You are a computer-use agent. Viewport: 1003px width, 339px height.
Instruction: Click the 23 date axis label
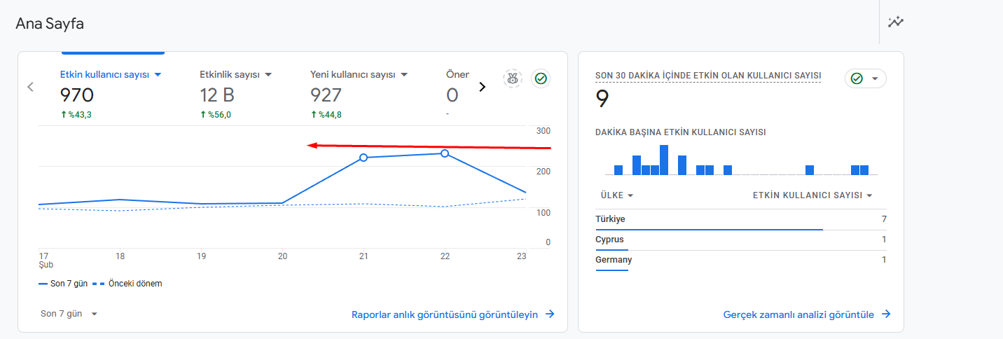(x=521, y=256)
